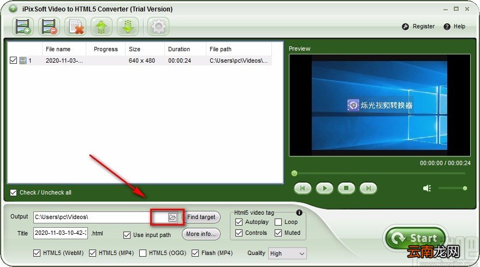Screen dimensions: 480x267
Task: Play the preview video
Action: pos(324,188)
